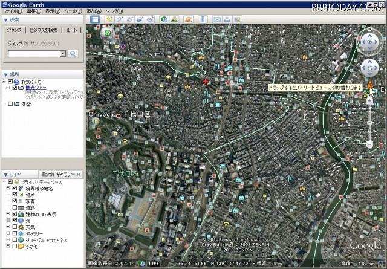Click the sunlight toolbar icon
This screenshot has height=269, width=387.
tap(175, 19)
